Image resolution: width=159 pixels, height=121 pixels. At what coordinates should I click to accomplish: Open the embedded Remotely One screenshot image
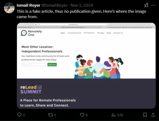(86, 66)
